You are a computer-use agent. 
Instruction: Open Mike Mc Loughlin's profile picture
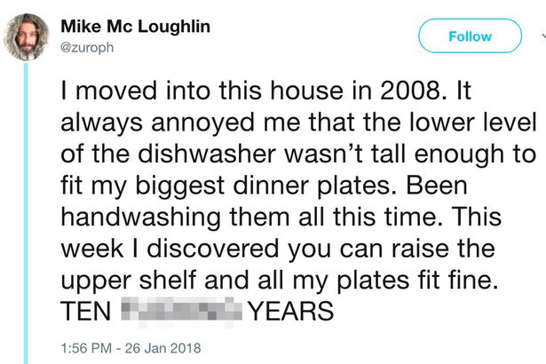tap(27, 37)
